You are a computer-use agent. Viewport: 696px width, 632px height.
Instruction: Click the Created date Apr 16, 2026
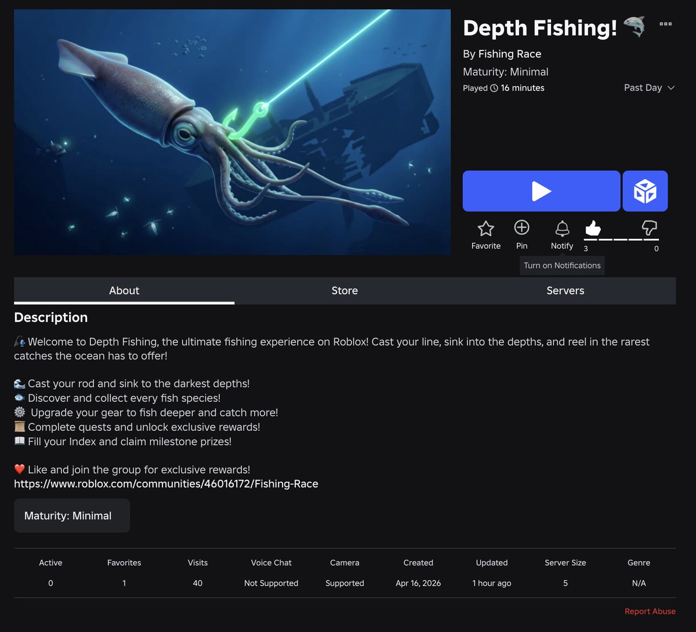[x=418, y=583]
